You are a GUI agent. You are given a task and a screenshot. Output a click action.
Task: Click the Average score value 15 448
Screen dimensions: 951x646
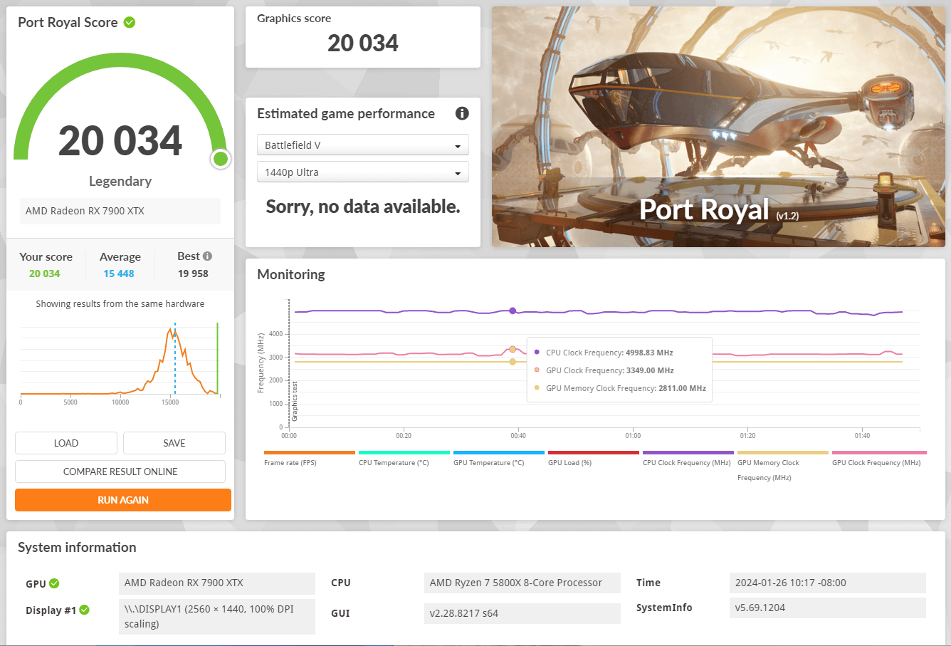119,273
